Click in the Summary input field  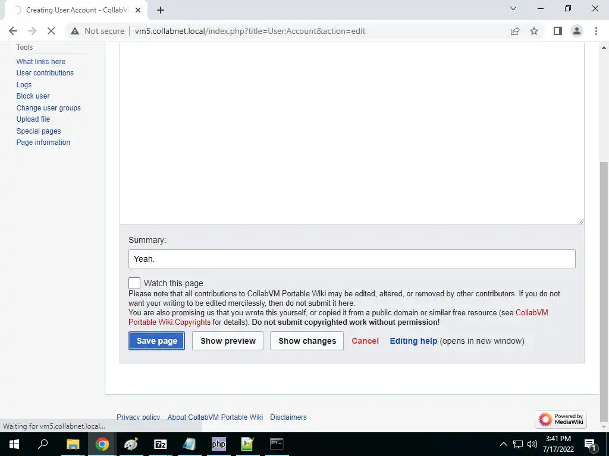(352, 259)
